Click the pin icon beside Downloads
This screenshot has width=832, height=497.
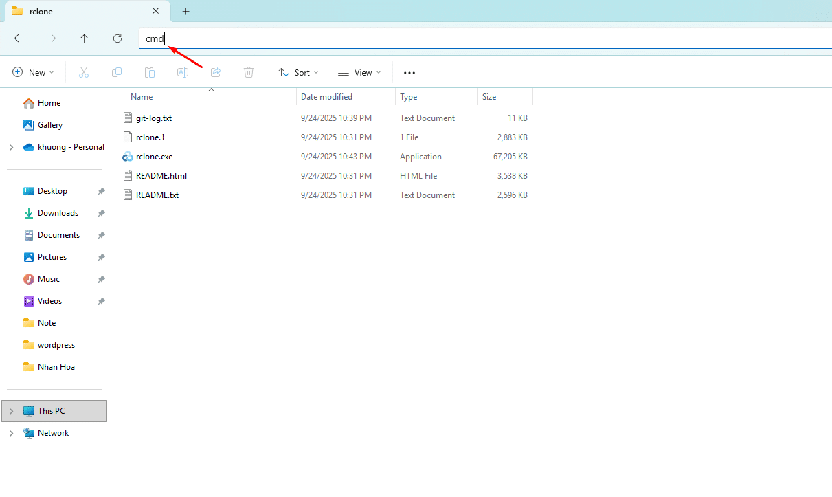pos(101,213)
